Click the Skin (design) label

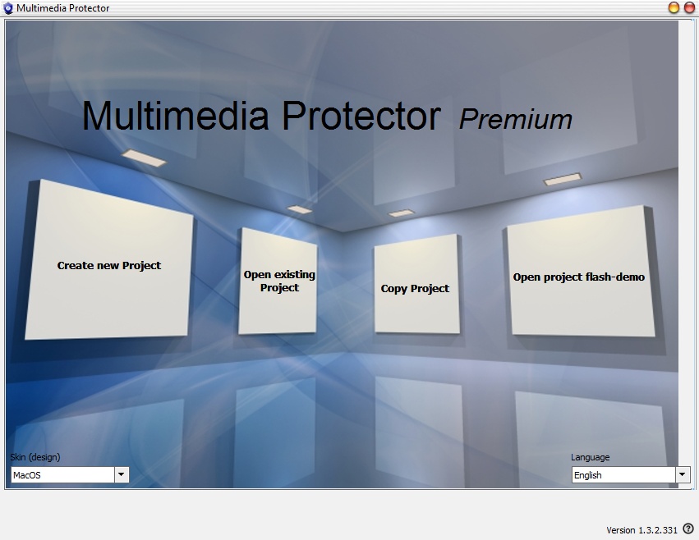click(x=35, y=457)
